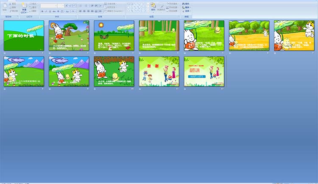Select slide 4 forest tree trunks thumbnail
The height and width of the screenshot is (184, 318).
159,36
